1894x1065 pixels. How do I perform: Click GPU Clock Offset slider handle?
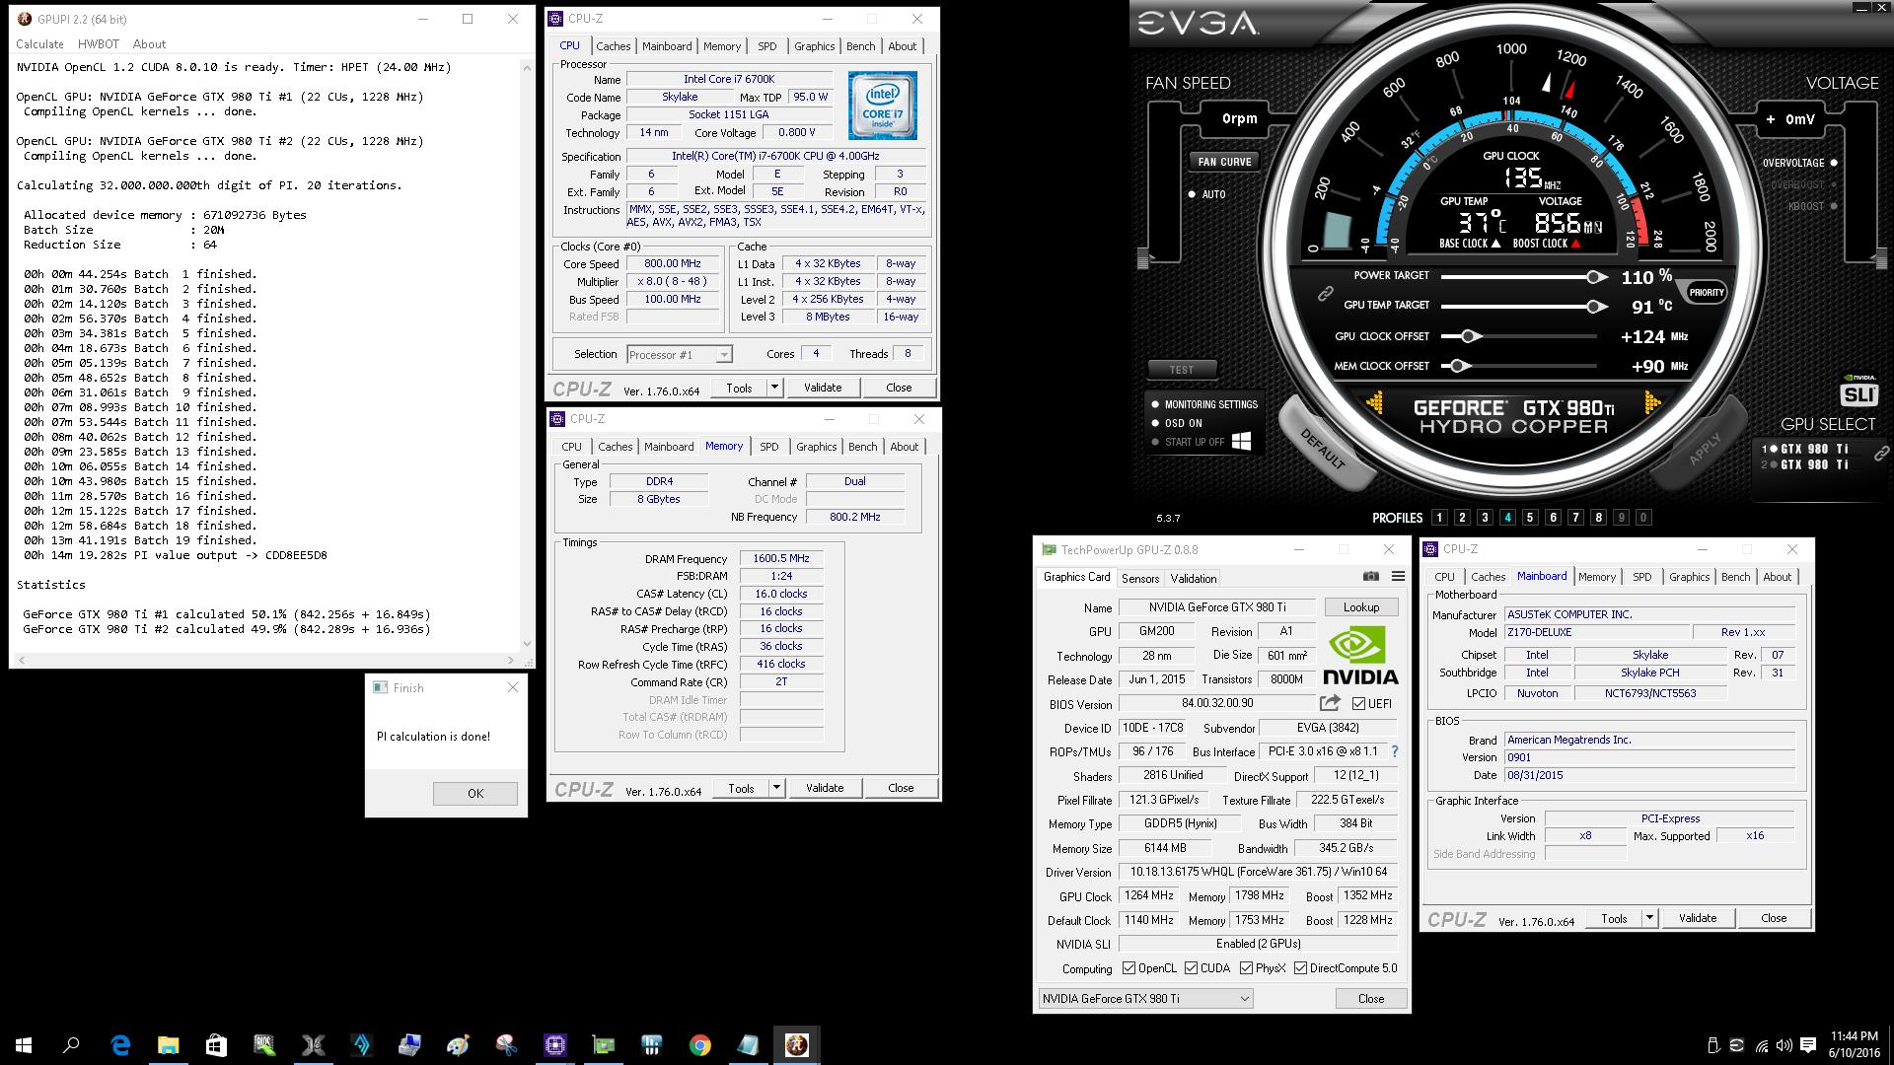coord(1470,336)
